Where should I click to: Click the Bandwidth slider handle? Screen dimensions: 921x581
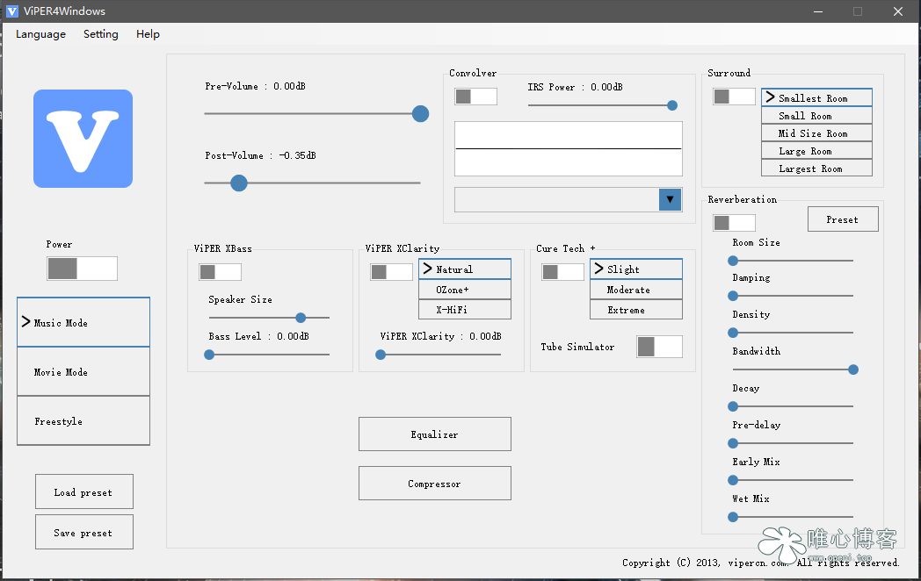pyautogui.click(x=853, y=369)
